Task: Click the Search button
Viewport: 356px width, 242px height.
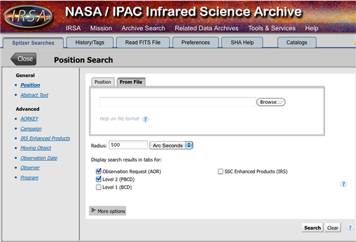Action: click(x=313, y=228)
